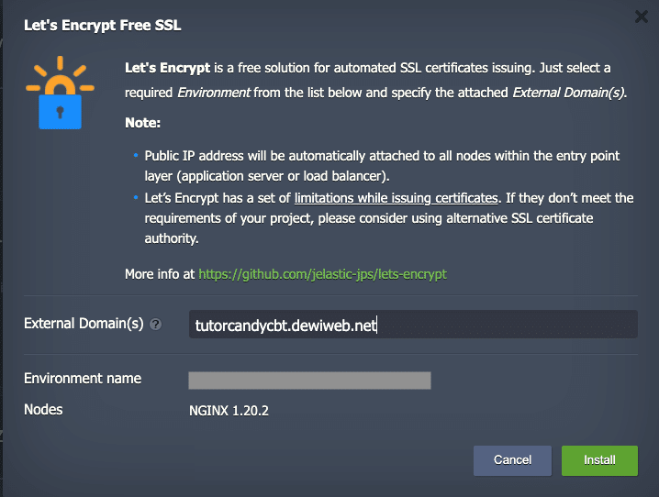The width and height of the screenshot is (659, 497).
Task: Click the 'Let's Encrypt Free SSL' title
Action: click(103, 25)
